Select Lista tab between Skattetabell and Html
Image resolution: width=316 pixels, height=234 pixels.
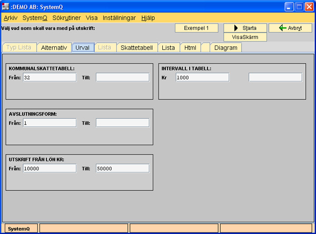[169, 48]
